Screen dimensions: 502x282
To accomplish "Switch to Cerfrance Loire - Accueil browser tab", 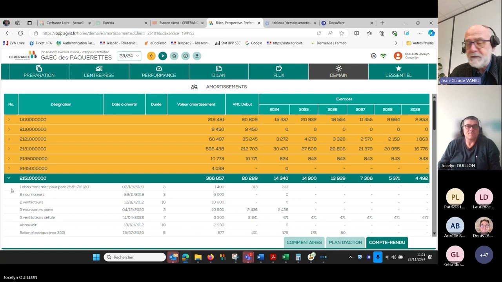I will click(x=65, y=23).
